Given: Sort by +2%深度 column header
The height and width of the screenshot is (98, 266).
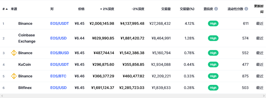Looking at the screenshot, I should (107, 9).
